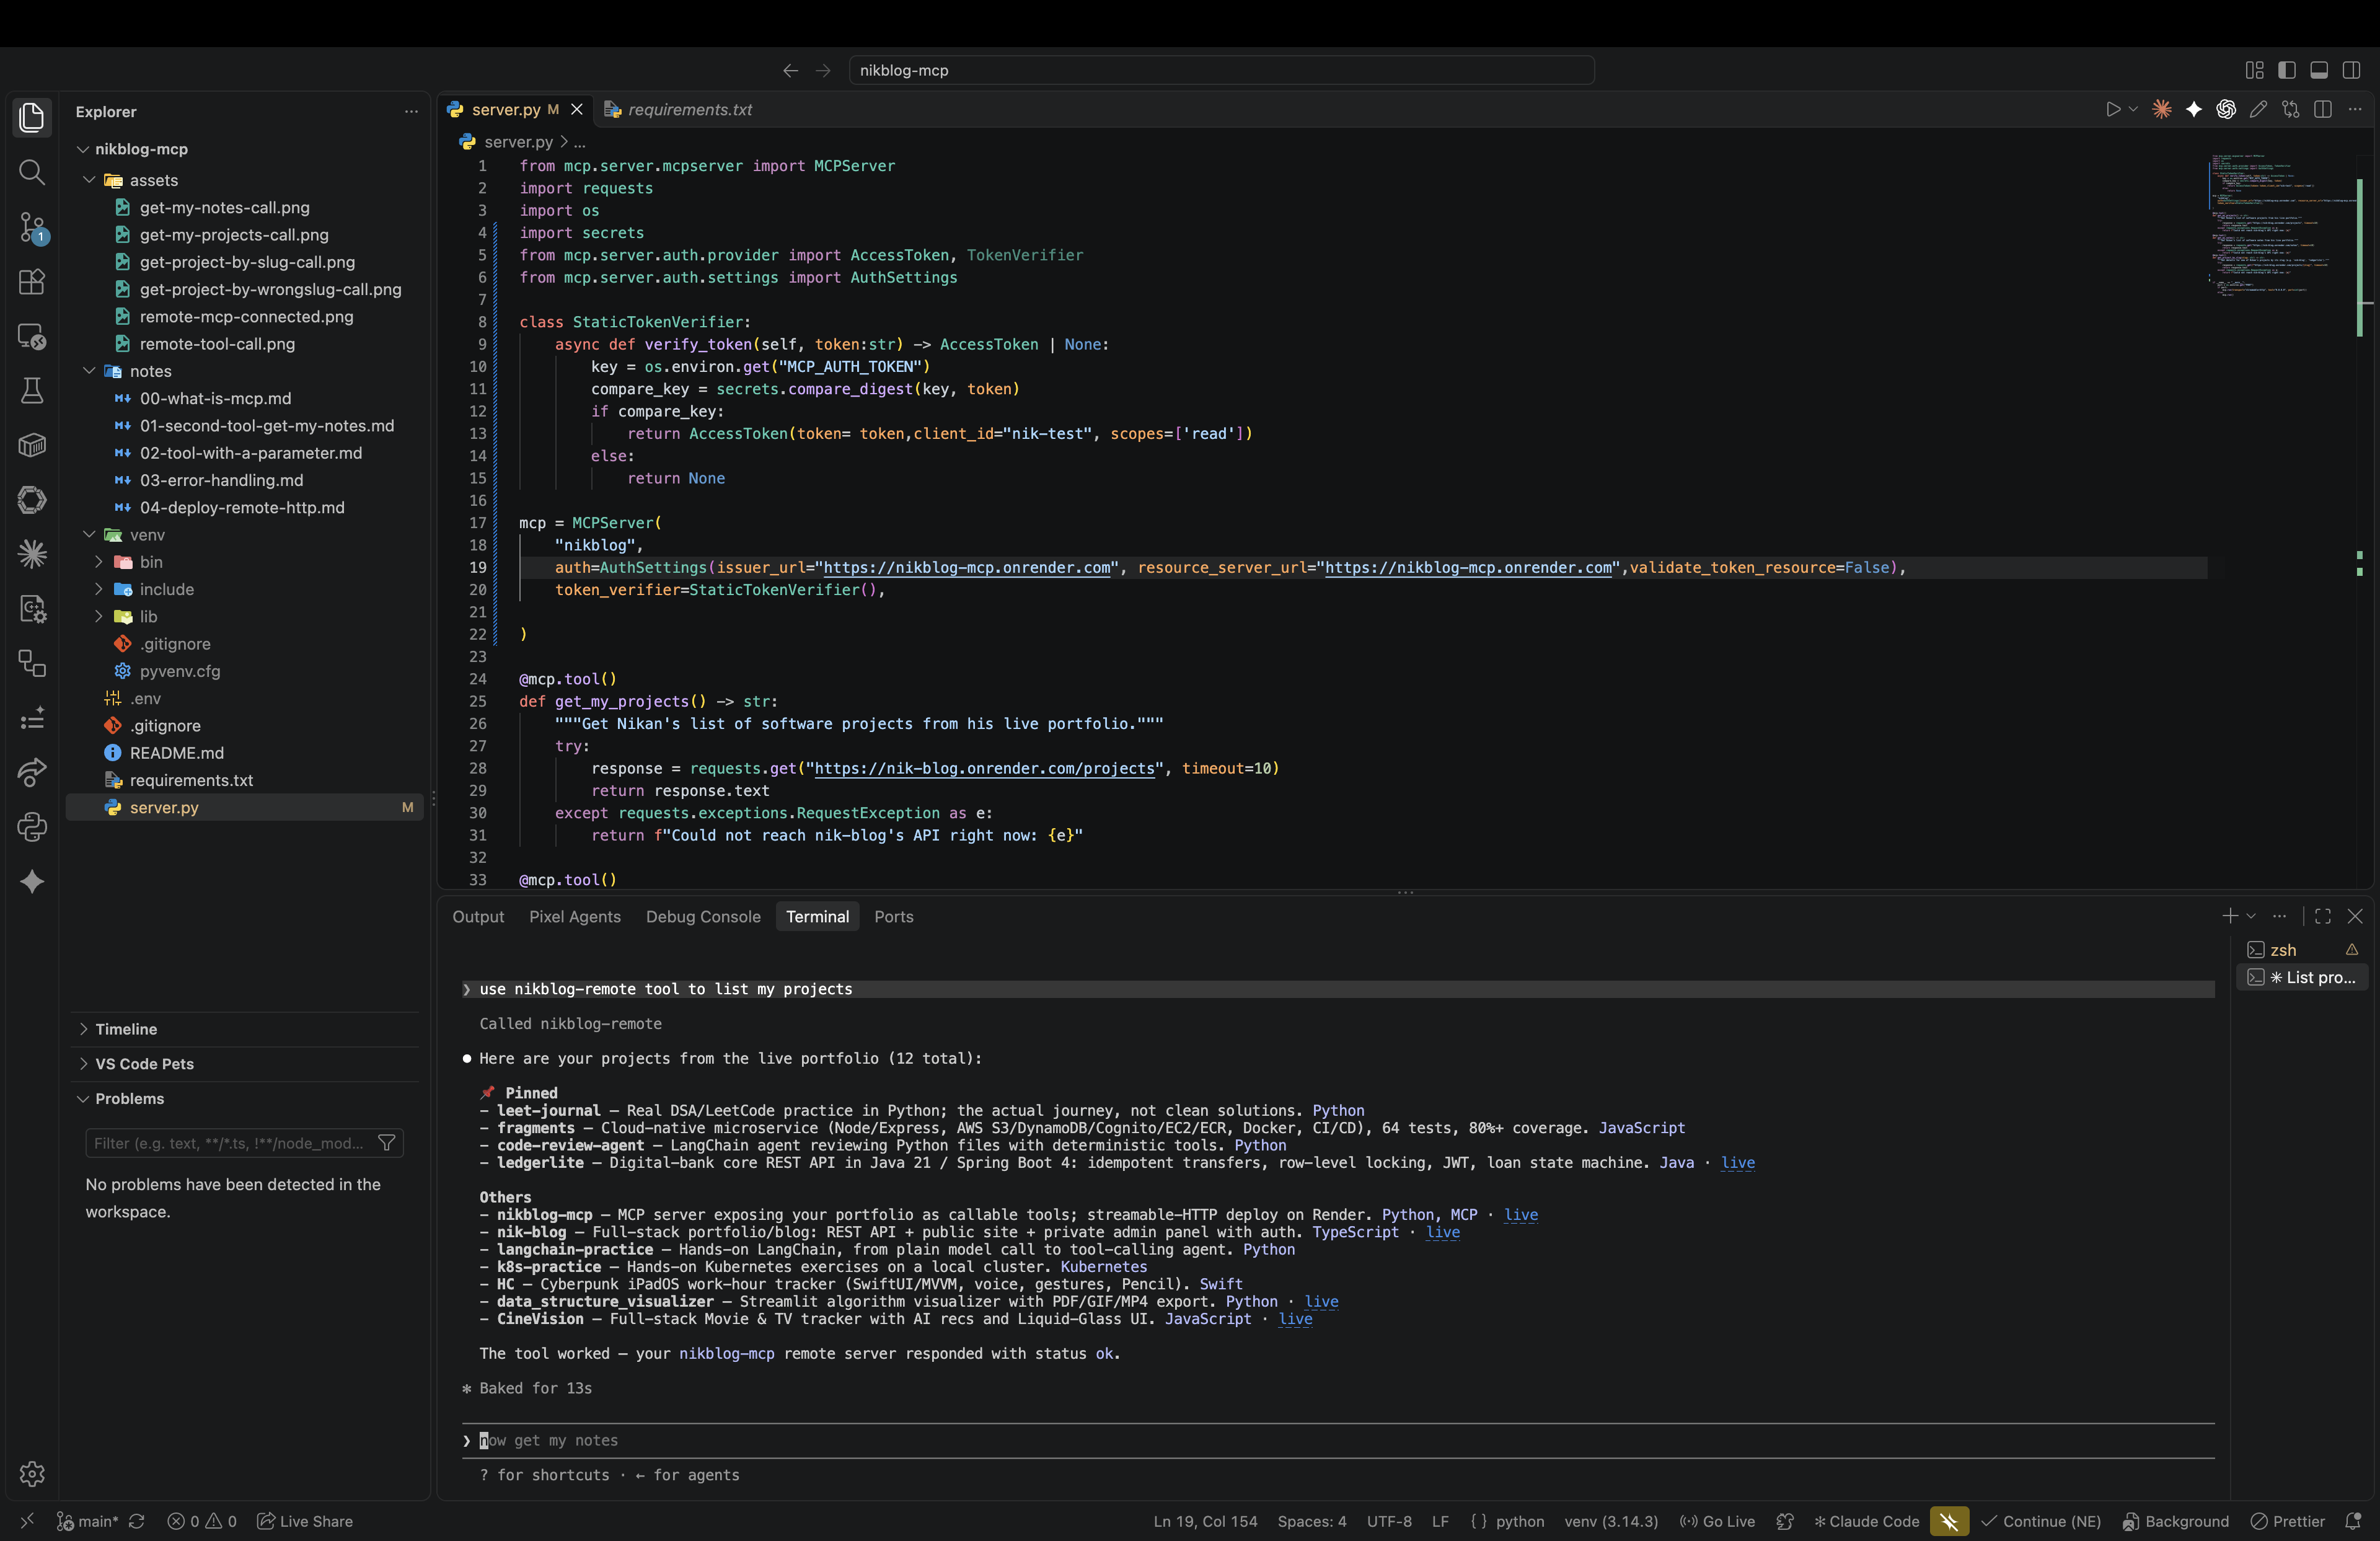Toggle the bottom Panel visibility
This screenshot has height=1541, width=2380.
[x=2319, y=70]
